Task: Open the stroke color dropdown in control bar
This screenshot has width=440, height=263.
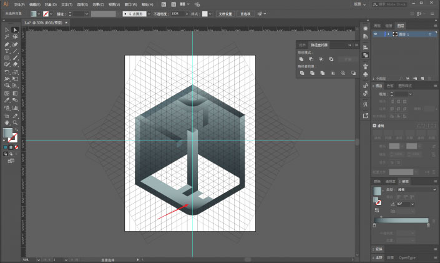Action: coord(51,14)
